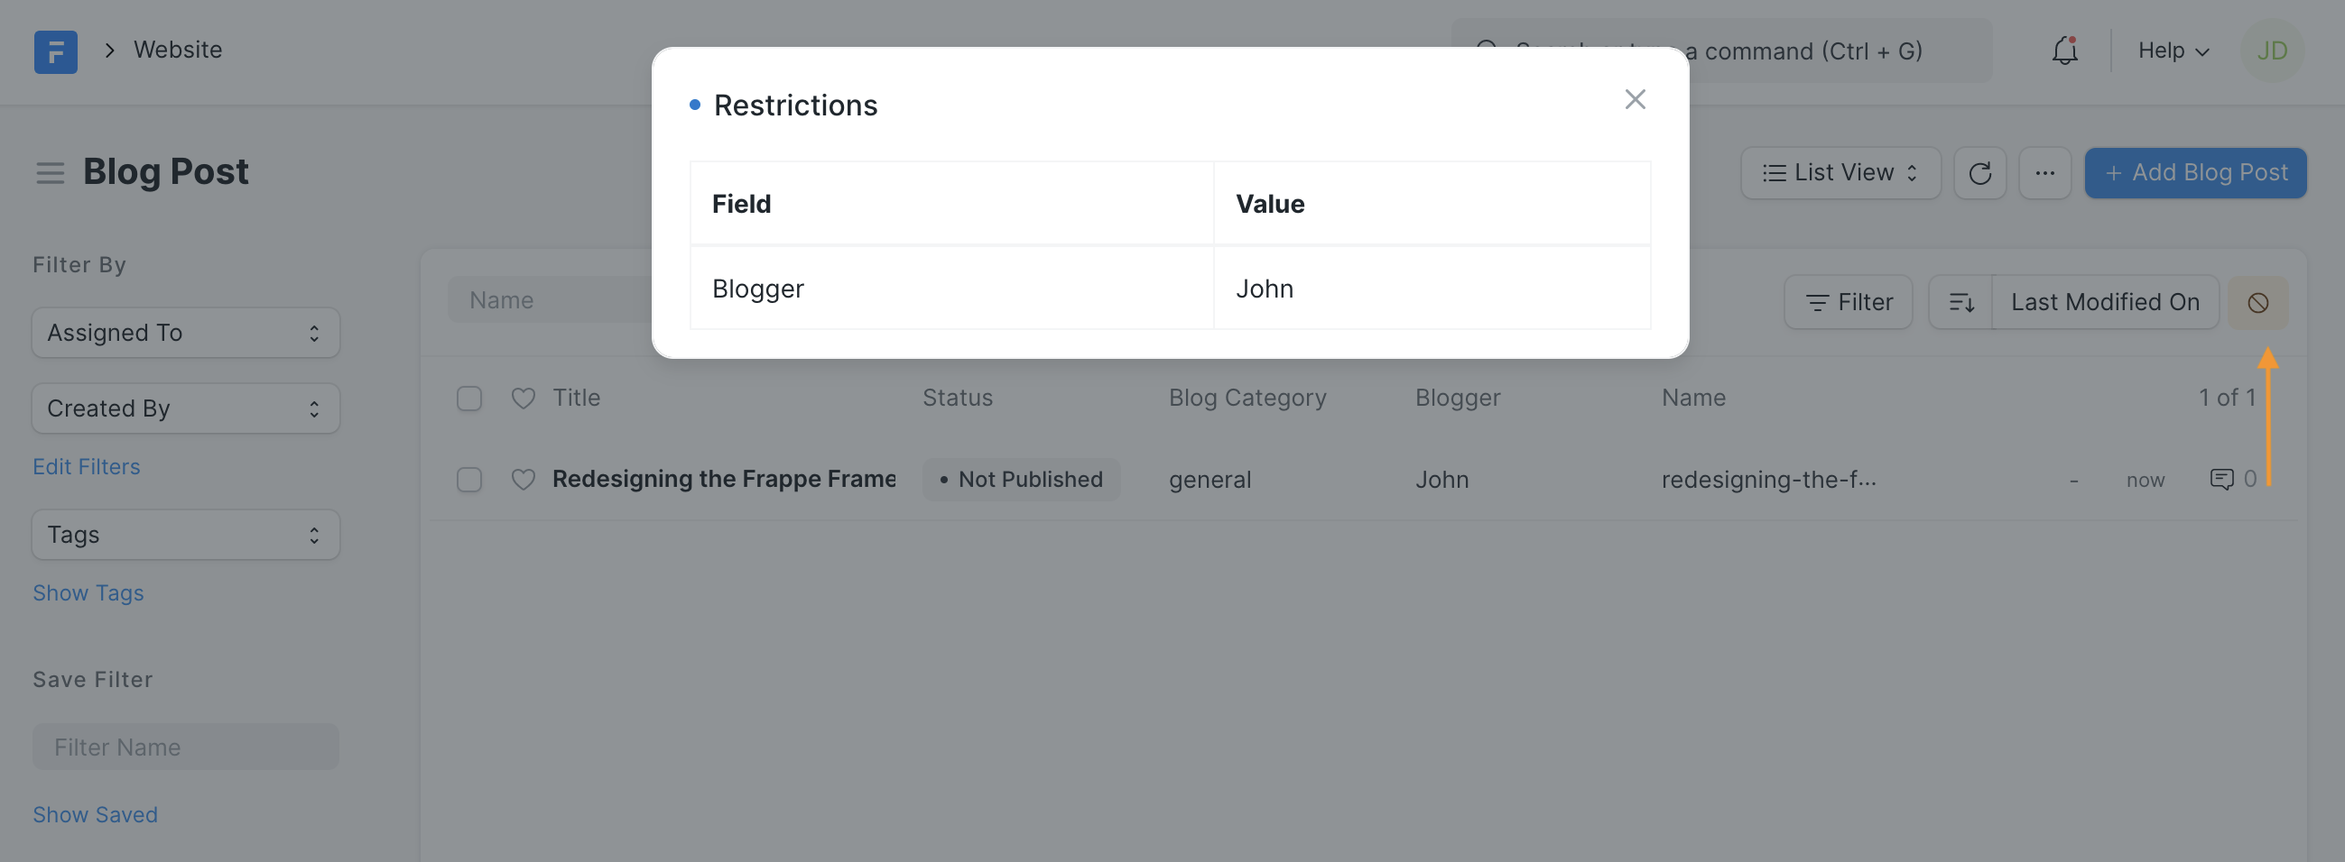This screenshot has width=2345, height=862.
Task: Click the sort direction icon near Filter
Action: (x=1960, y=302)
